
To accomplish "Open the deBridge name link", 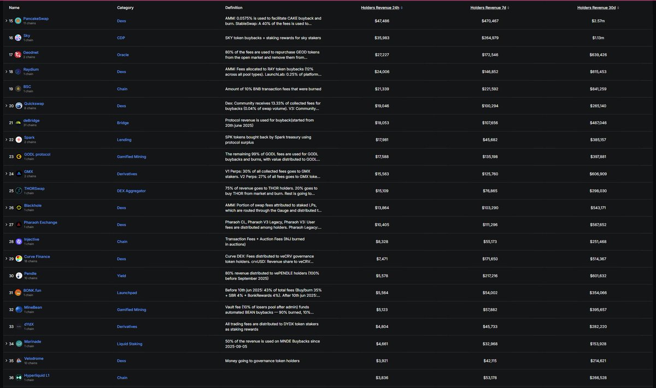I will pyautogui.click(x=32, y=120).
